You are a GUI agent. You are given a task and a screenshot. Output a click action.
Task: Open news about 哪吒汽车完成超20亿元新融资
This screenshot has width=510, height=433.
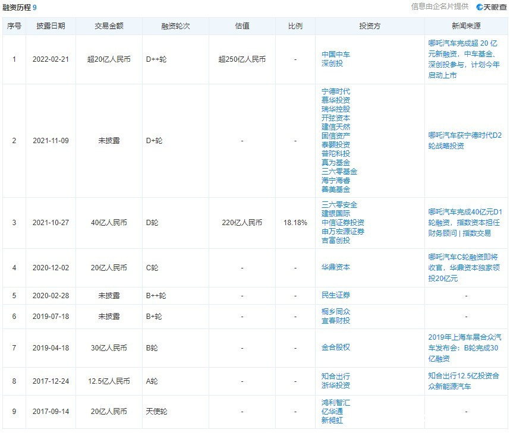coord(464,59)
